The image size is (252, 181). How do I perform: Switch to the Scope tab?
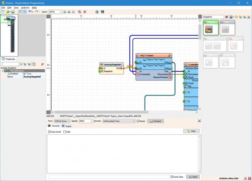pyautogui.click(x=66, y=126)
